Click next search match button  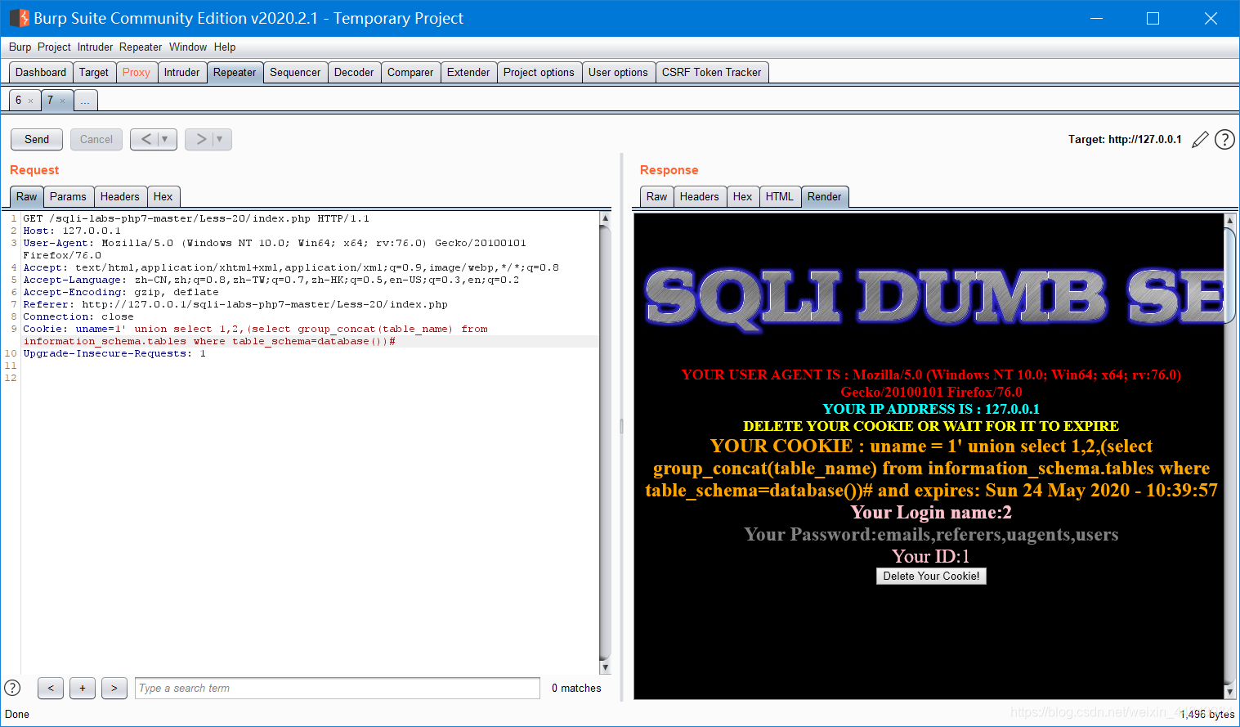[x=114, y=688]
